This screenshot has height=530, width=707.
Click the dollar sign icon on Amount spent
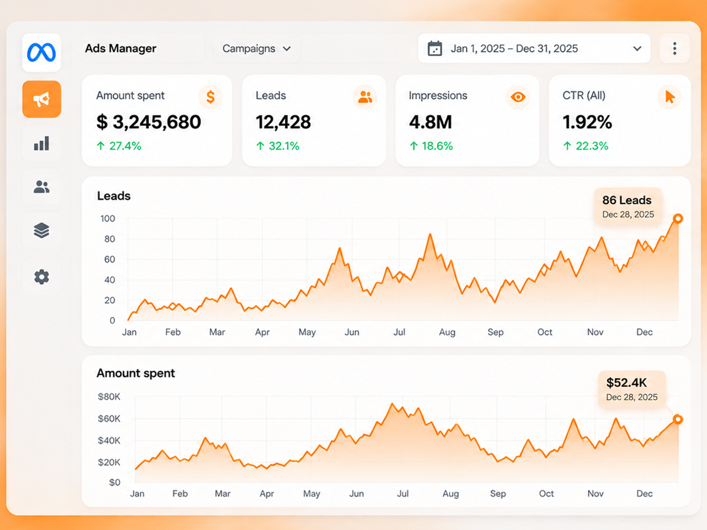[x=210, y=97]
